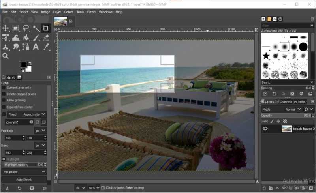The height and width of the screenshot is (193, 316).
Task: Enable Current layer only checkbox
Action: (x=4, y=88)
